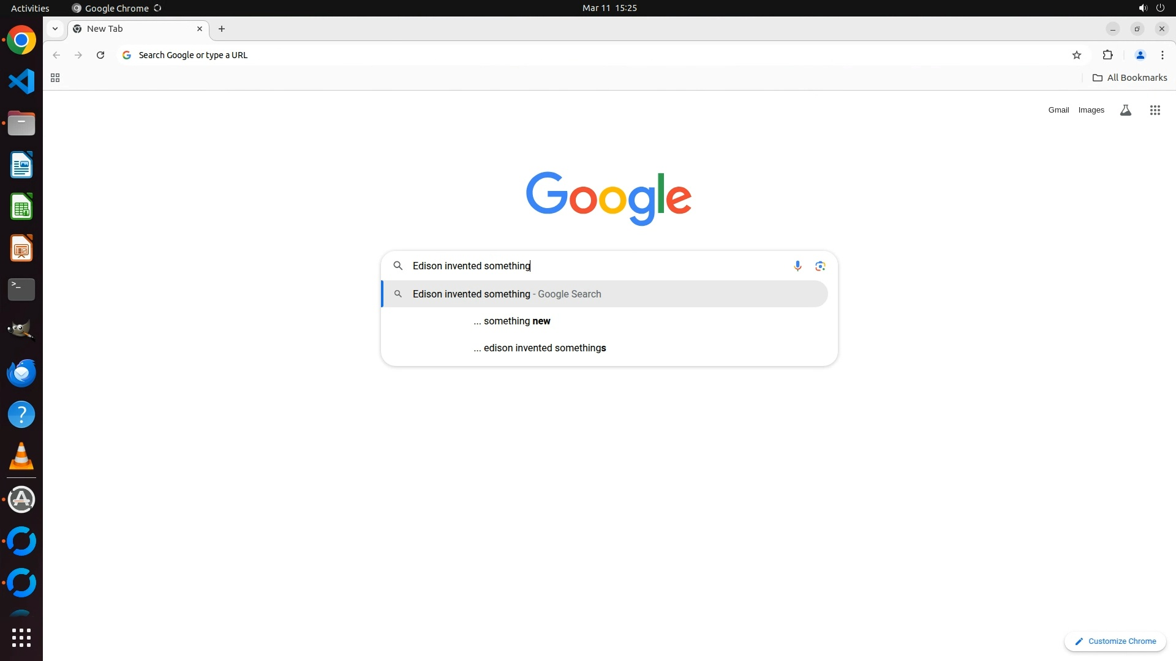Open the Chrome profile avatar
The image size is (1176, 661).
(1140, 55)
